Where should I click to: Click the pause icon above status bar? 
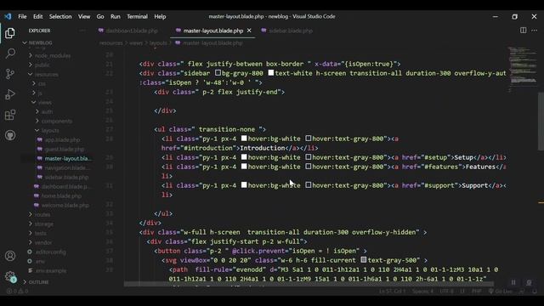(513, 282)
